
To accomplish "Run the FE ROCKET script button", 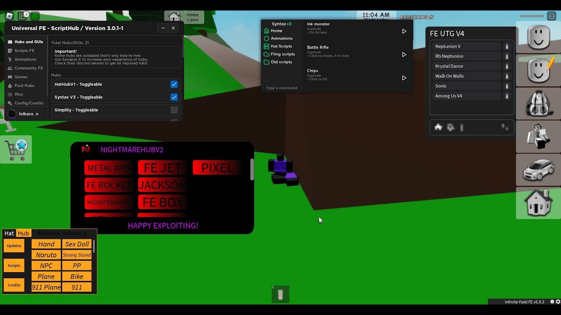I will 109,185.
